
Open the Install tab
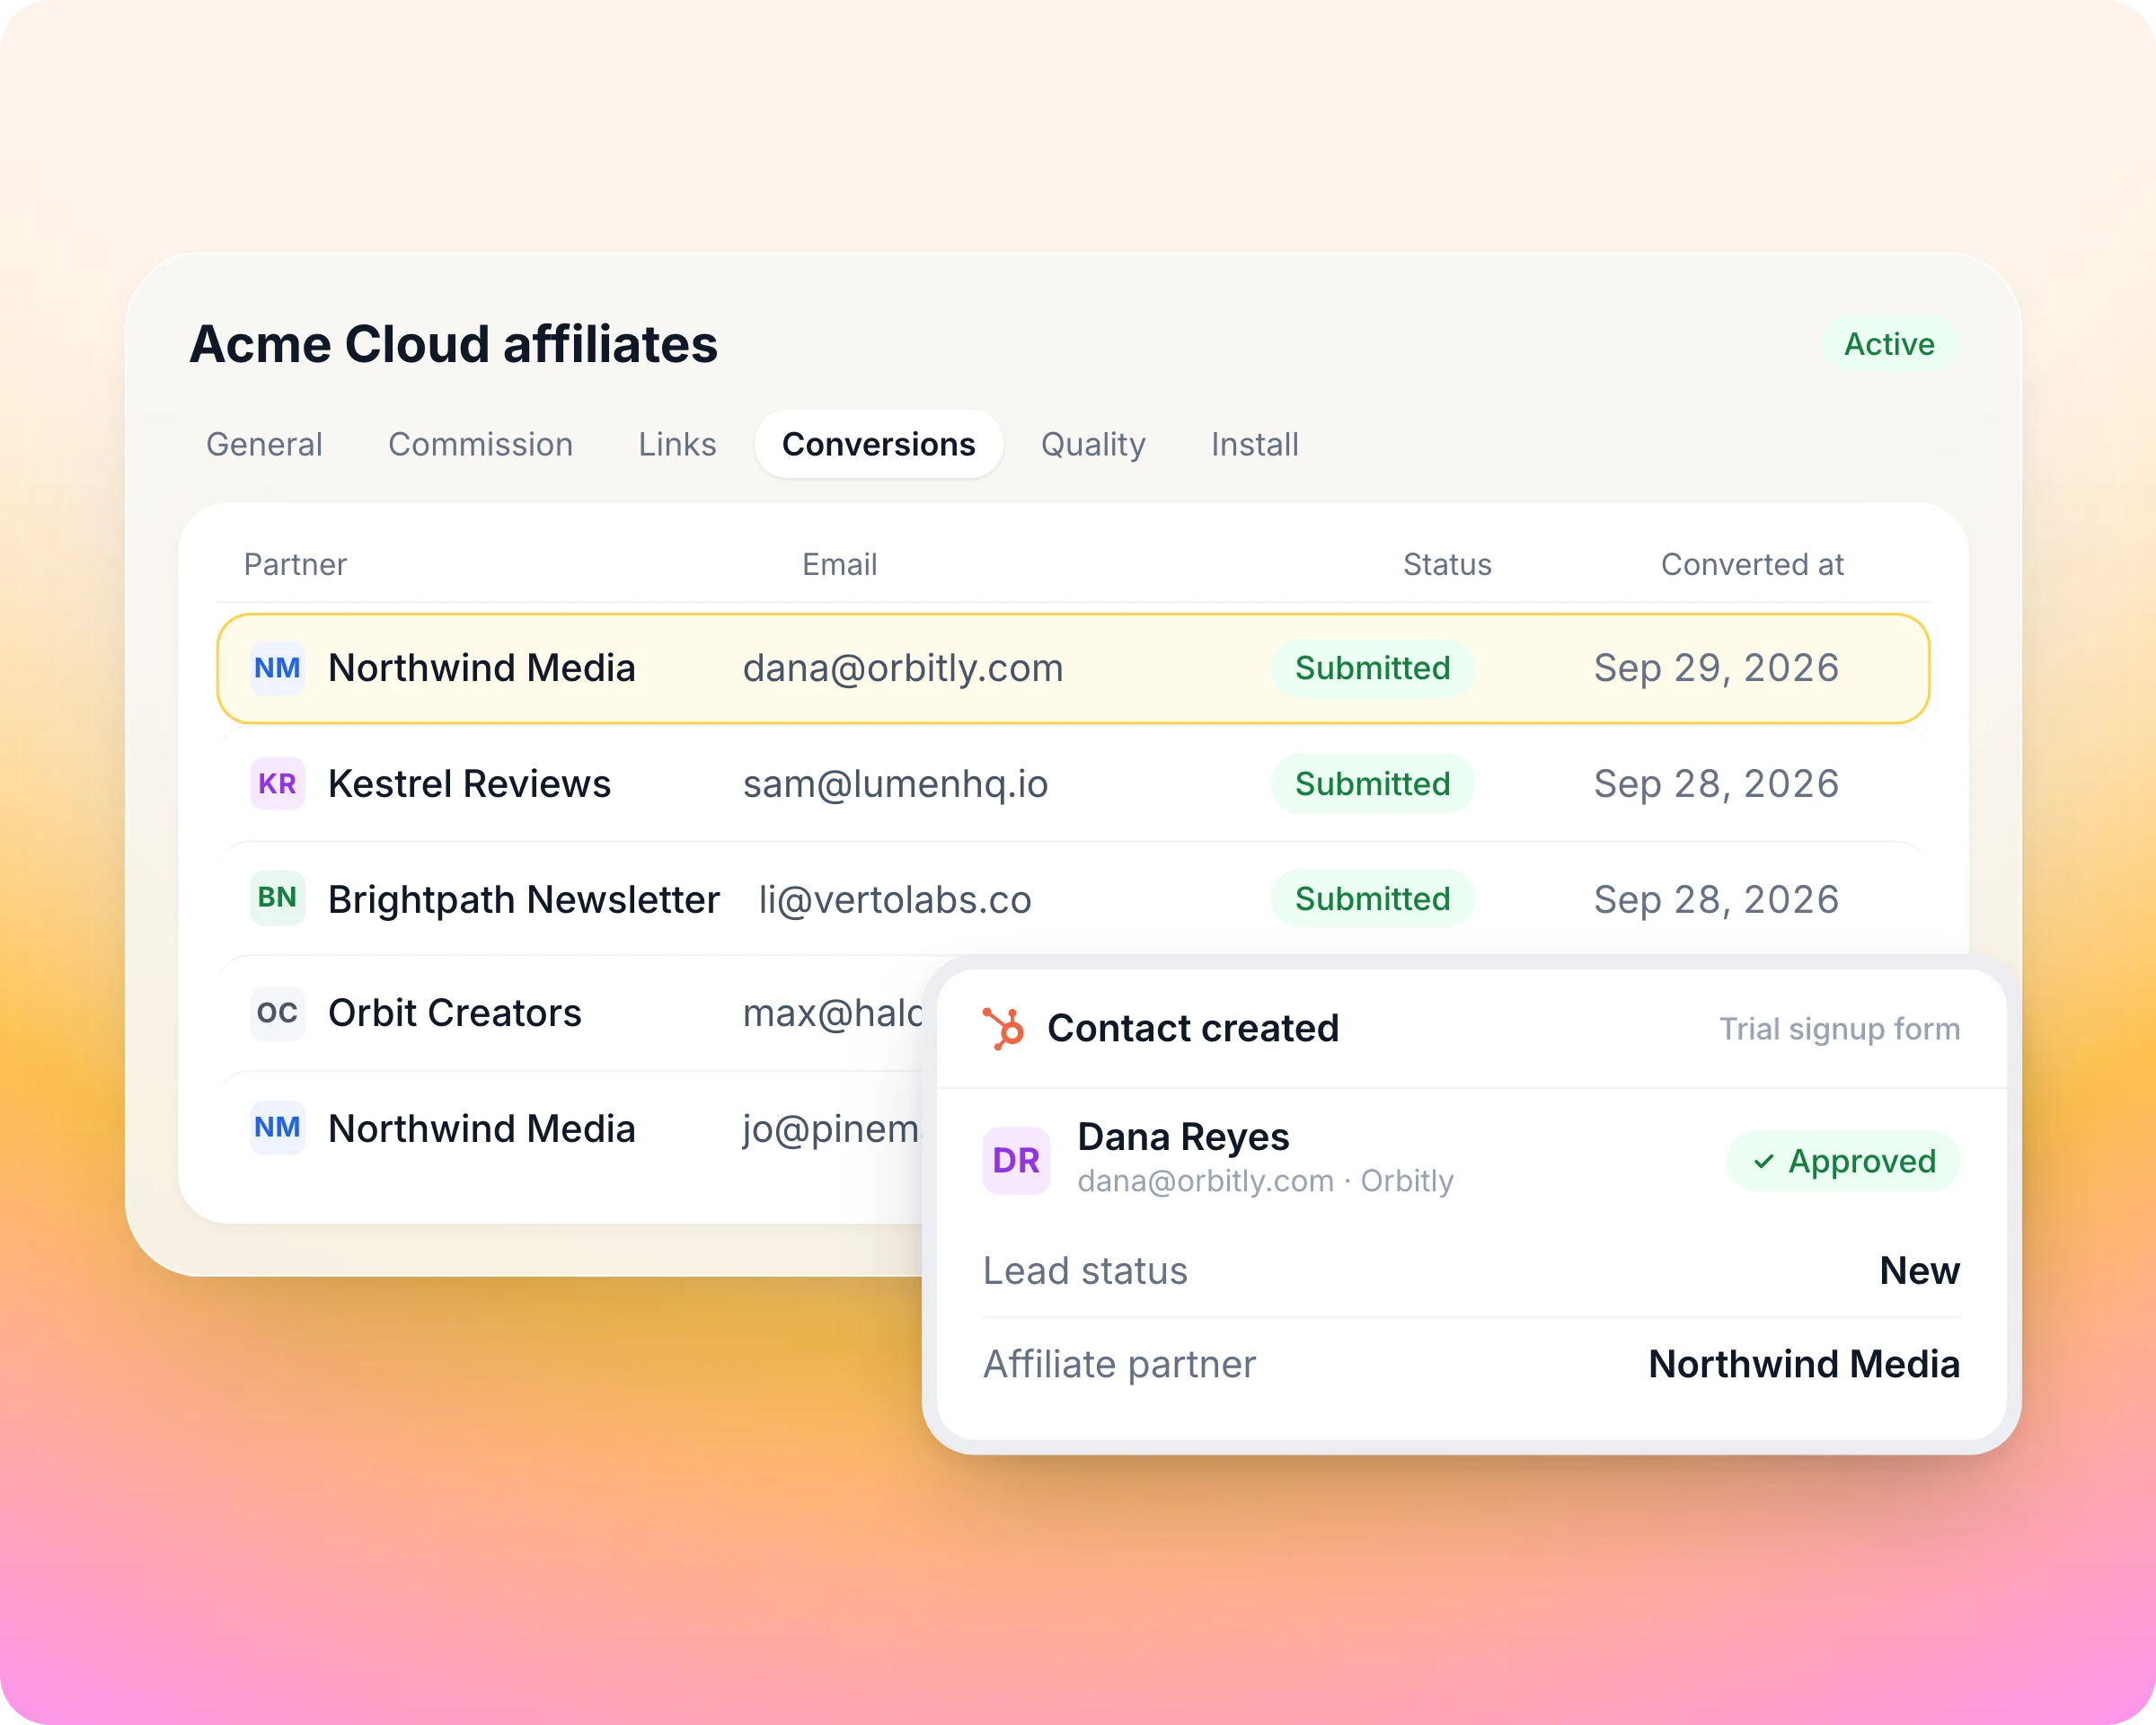tap(1254, 444)
